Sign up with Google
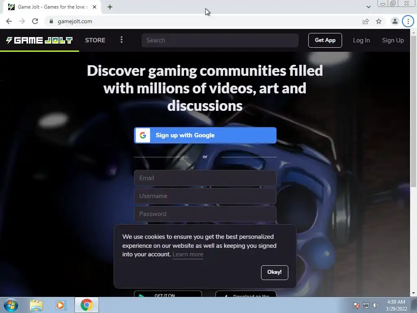417x313 pixels. [x=205, y=135]
